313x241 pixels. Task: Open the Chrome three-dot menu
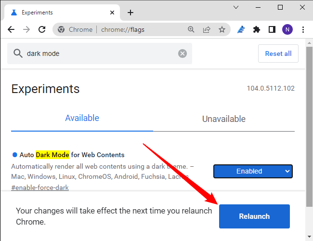[x=303, y=29]
